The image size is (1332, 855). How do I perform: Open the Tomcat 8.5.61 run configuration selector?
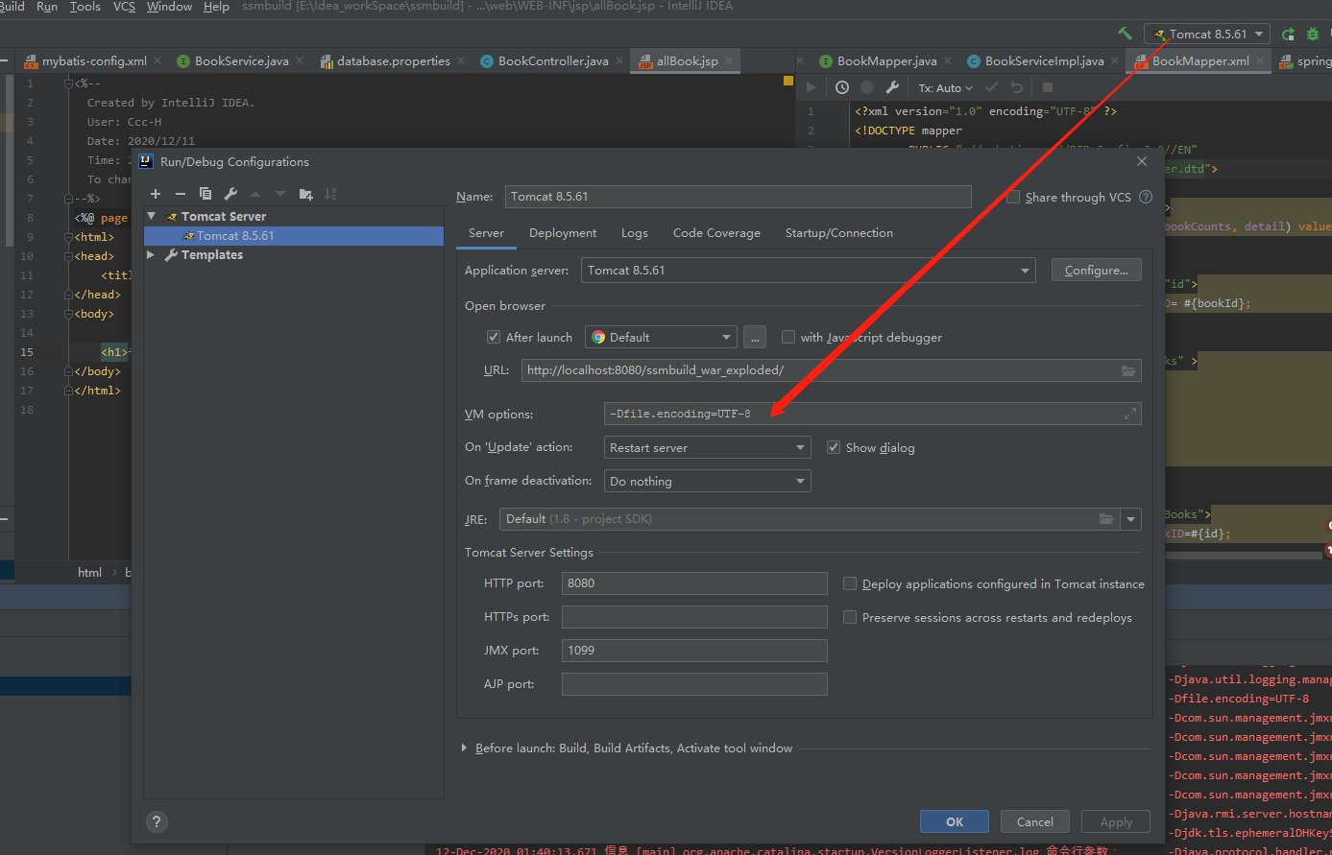[x=1207, y=34]
